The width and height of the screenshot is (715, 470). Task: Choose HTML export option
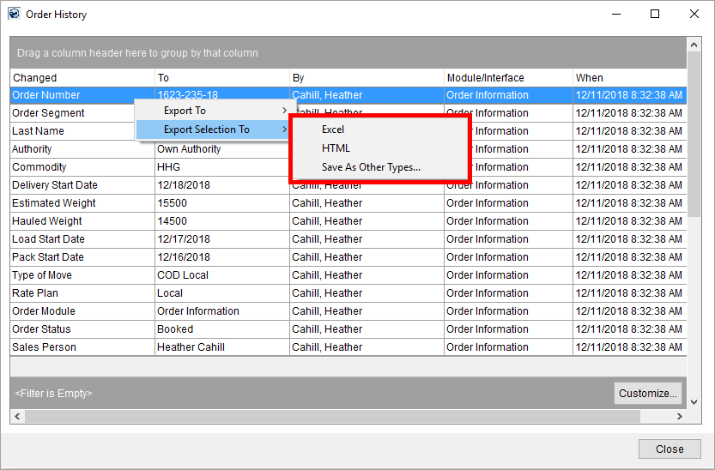click(336, 148)
